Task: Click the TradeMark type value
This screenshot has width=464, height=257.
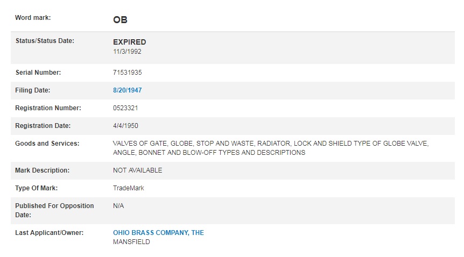Action: 128,188
